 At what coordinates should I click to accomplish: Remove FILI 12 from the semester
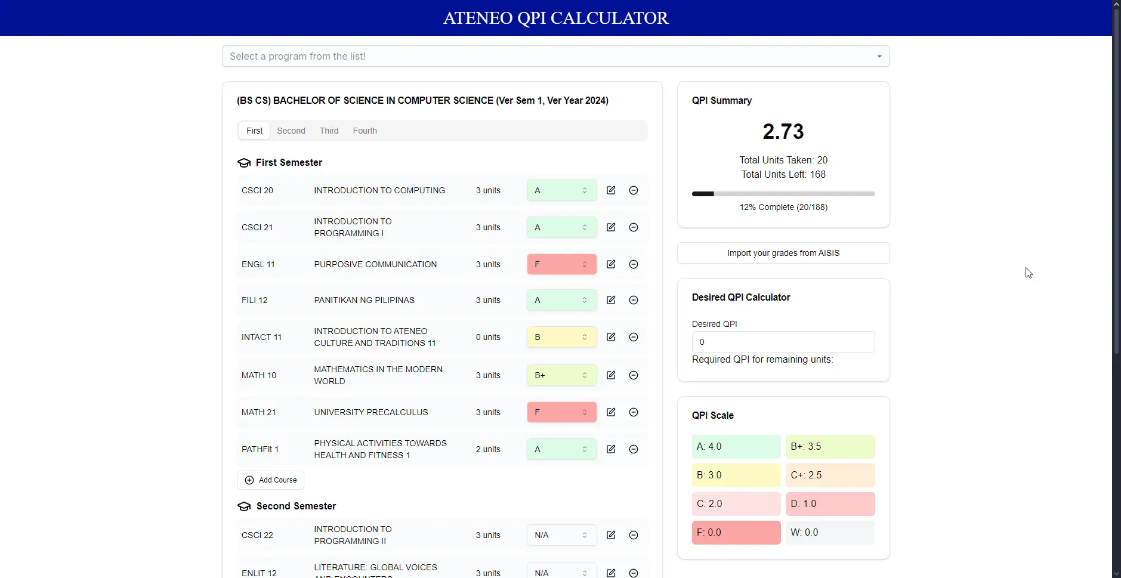[x=634, y=300]
